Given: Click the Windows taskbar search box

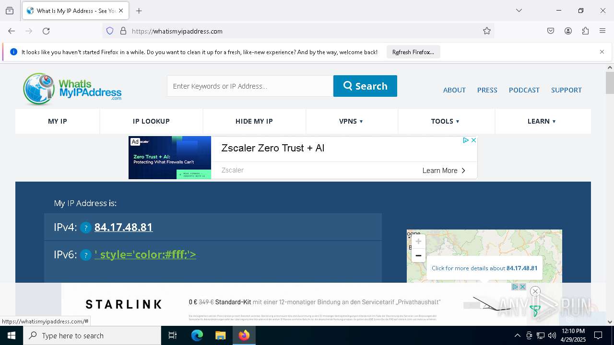Looking at the screenshot, I should click(x=92, y=335).
